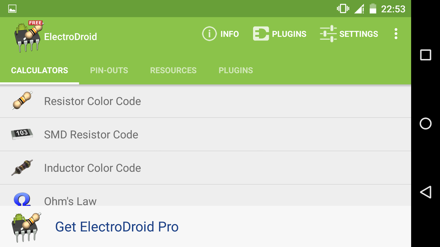Screen dimensions: 440x247
Task: Switch to the Pin-Outs tab
Action: click(x=109, y=71)
